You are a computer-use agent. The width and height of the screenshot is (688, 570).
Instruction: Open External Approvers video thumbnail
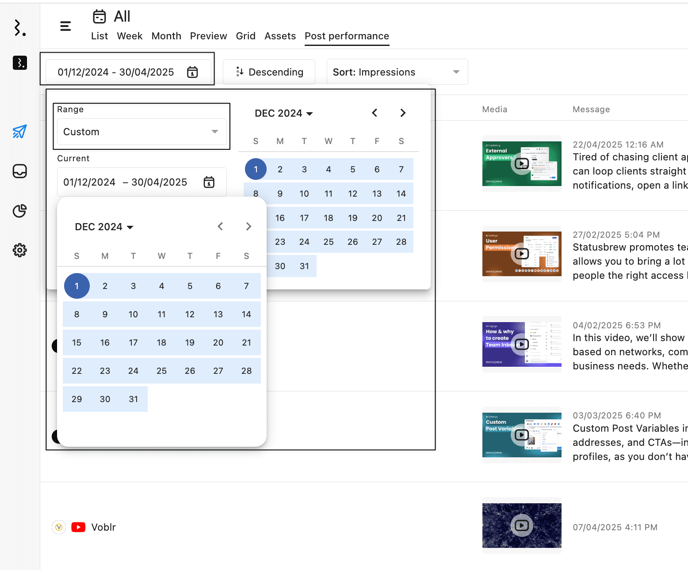pos(522,163)
